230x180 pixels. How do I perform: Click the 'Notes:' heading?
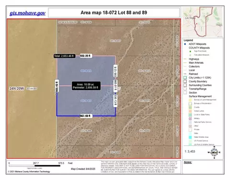[188, 162]
